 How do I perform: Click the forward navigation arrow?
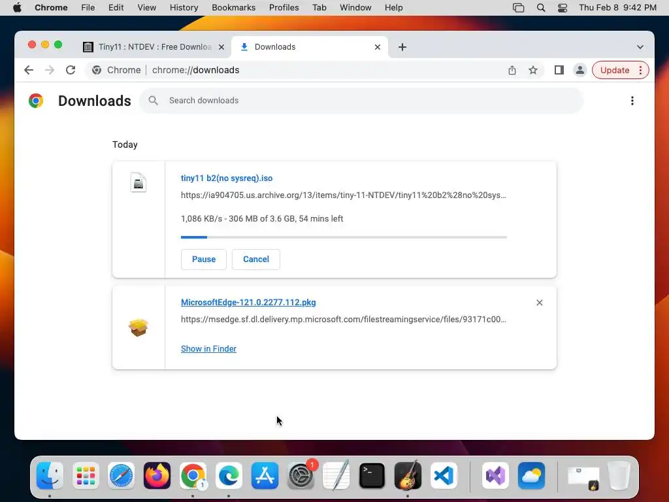[50, 70]
